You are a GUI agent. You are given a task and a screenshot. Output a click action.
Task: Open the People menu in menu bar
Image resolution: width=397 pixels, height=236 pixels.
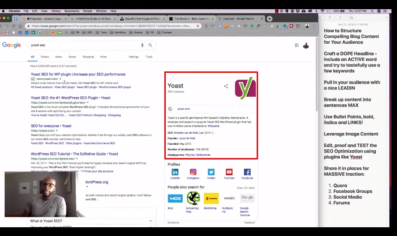coord(87,11)
